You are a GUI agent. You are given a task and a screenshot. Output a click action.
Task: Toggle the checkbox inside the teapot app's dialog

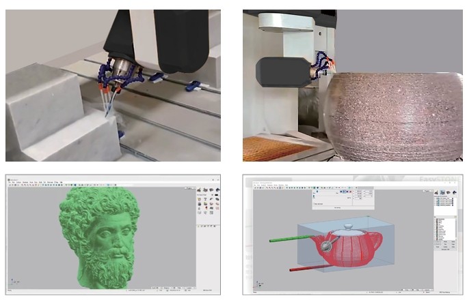(313, 202)
